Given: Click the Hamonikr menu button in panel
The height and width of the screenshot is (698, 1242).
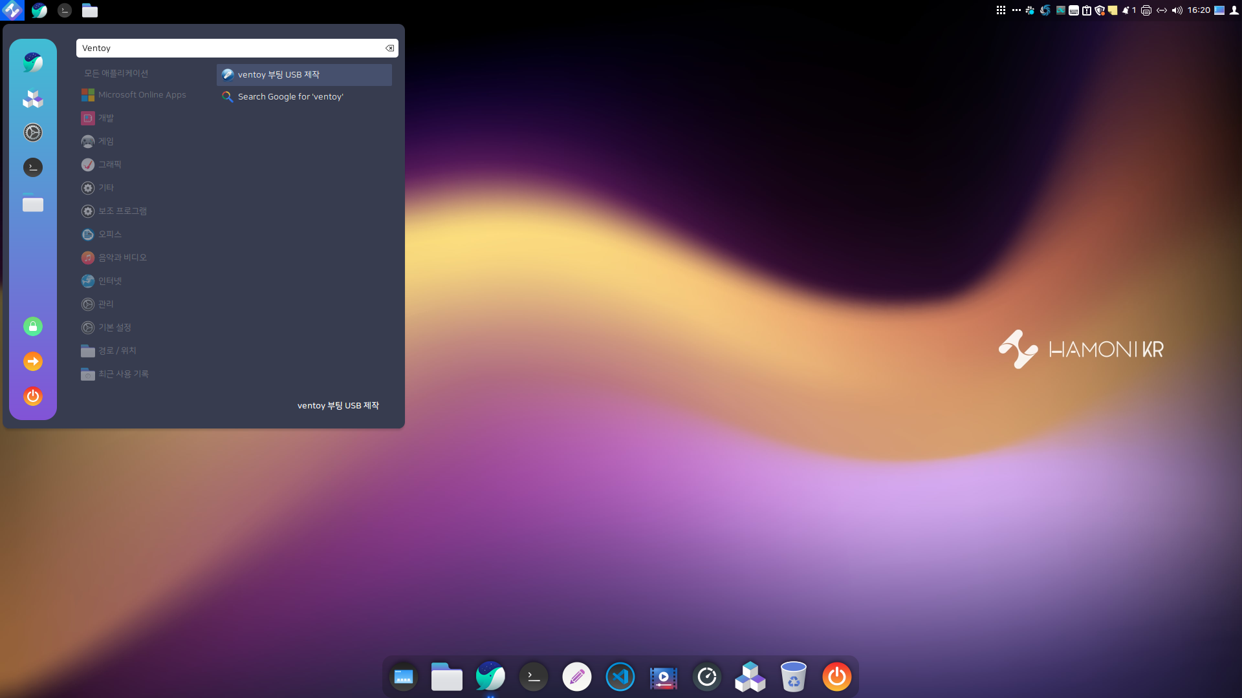Looking at the screenshot, I should tap(12, 10).
